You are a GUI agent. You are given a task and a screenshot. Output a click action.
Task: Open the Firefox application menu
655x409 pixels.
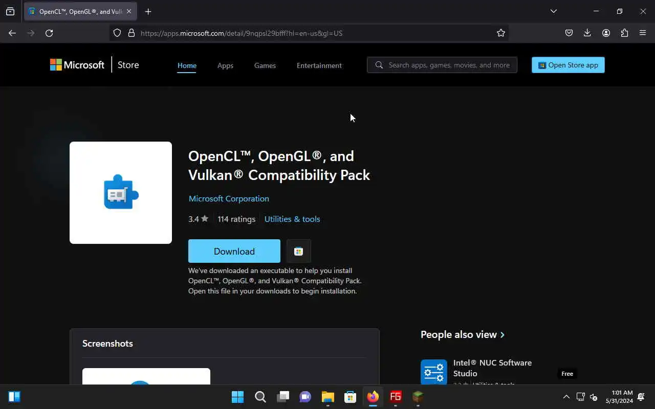643,33
